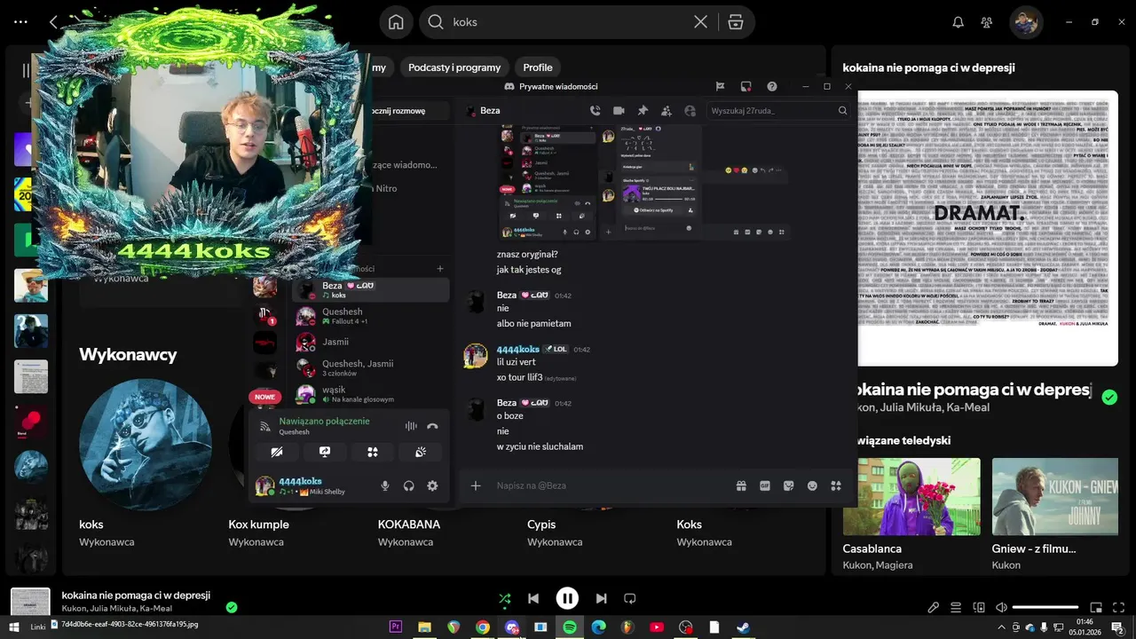Screen dimensions: 1136x639
Task: Open Discord GIF picker
Action: click(765, 485)
